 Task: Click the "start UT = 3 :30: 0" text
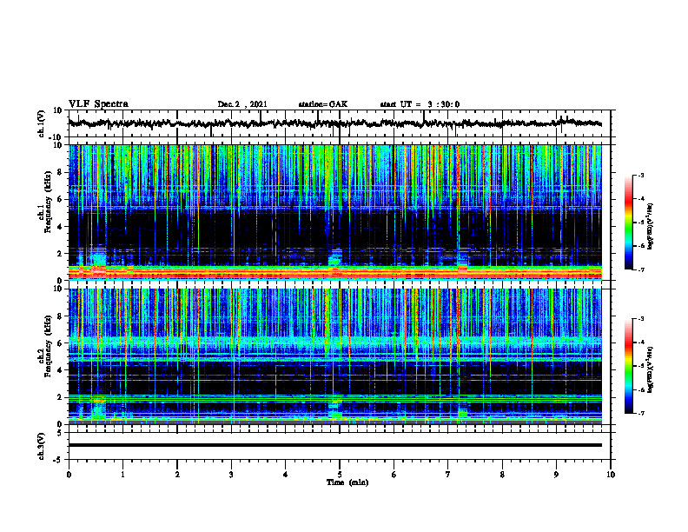pyautogui.click(x=420, y=104)
